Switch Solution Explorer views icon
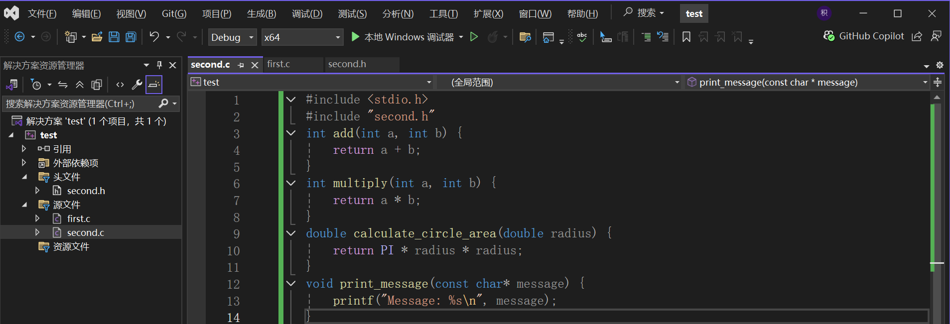This screenshot has width=950, height=324. click(x=12, y=85)
